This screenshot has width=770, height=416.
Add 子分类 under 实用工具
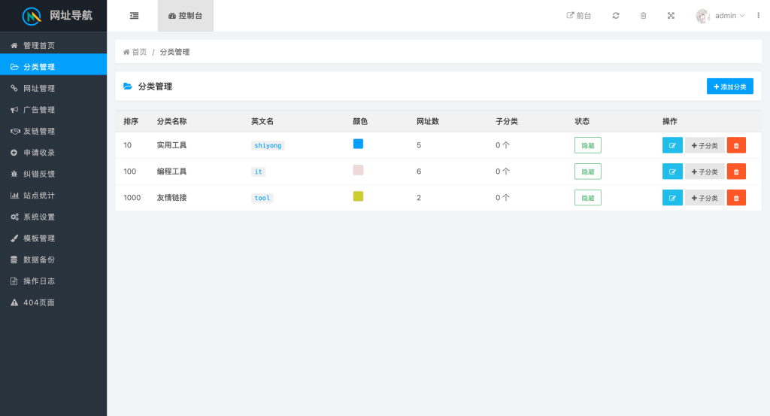click(x=705, y=145)
